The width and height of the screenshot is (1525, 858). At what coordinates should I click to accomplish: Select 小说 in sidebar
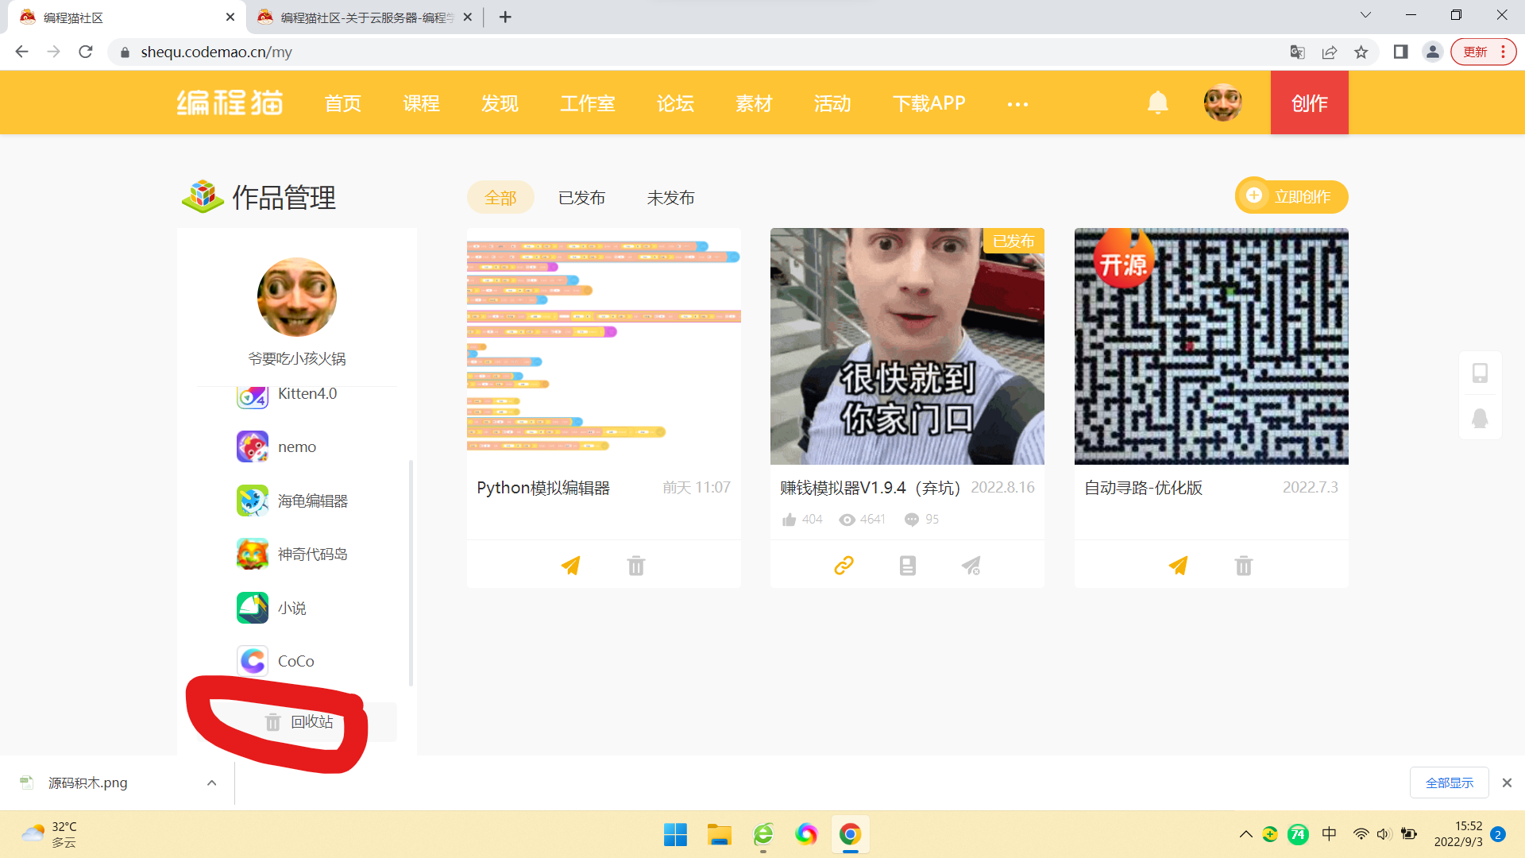coord(272,608)
